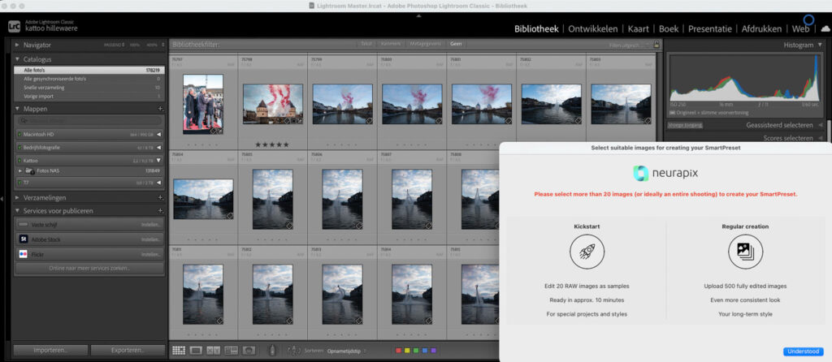
Task: Collapse the Catalogus panel
Action: tap(17, 59)
